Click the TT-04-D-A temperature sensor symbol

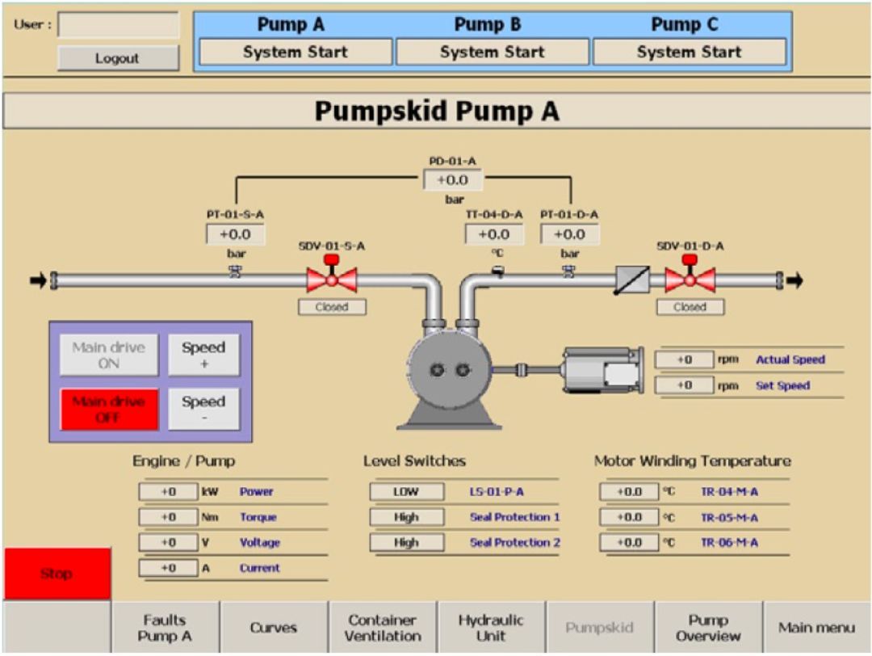[497, 272]
